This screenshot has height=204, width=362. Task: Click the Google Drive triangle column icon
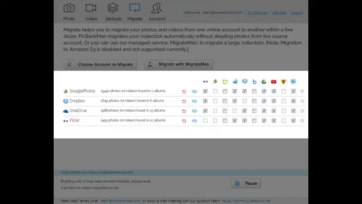264,82
